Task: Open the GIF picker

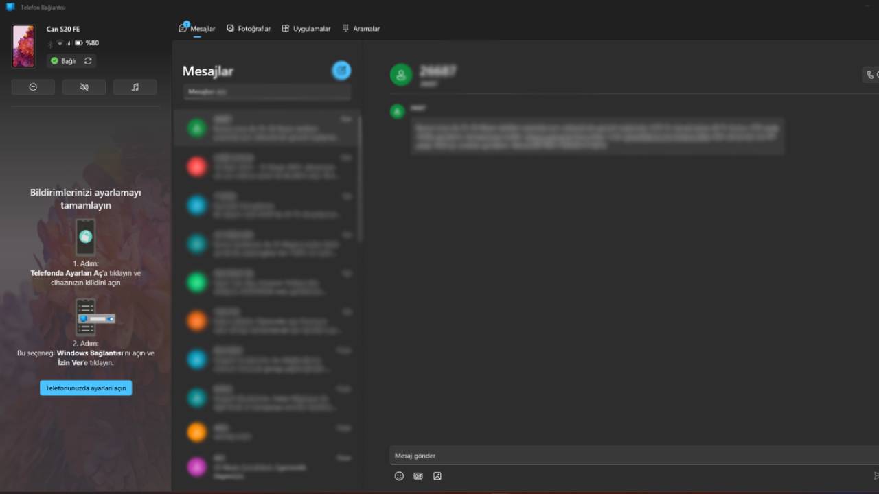Action: point(418,475)
